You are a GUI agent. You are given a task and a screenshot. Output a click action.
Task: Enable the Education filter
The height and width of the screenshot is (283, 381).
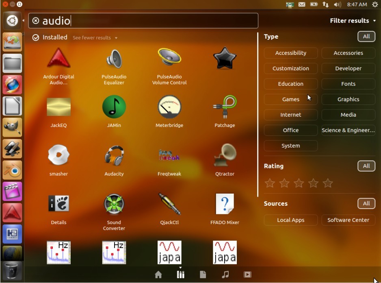click(290, 84)
